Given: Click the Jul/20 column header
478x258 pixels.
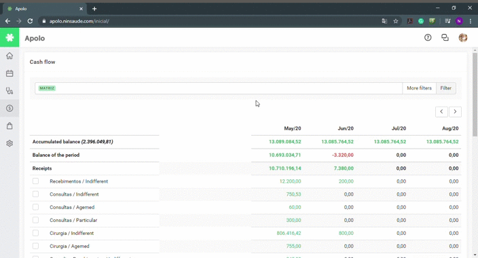Looking at the screenshot, I should click(x=399, y=128).
